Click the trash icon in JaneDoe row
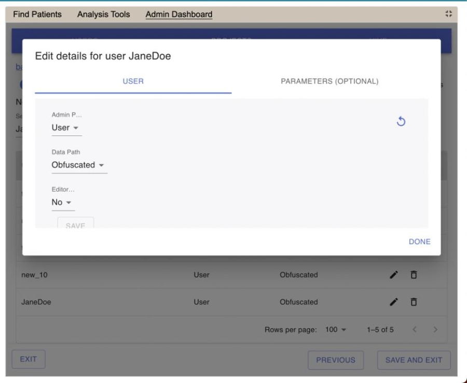 pos(413,302)
